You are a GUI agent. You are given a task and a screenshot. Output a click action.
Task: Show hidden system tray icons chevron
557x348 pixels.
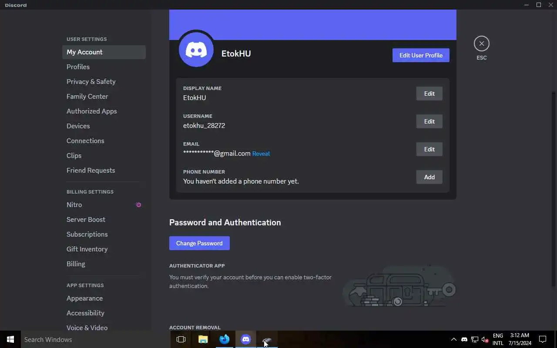click(453, 339)
